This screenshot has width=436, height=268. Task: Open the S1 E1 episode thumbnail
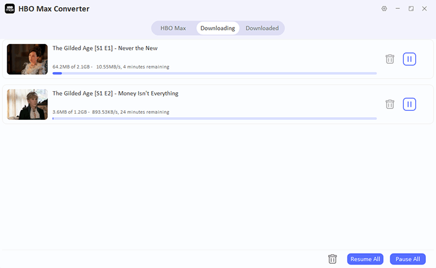[27, 59]
